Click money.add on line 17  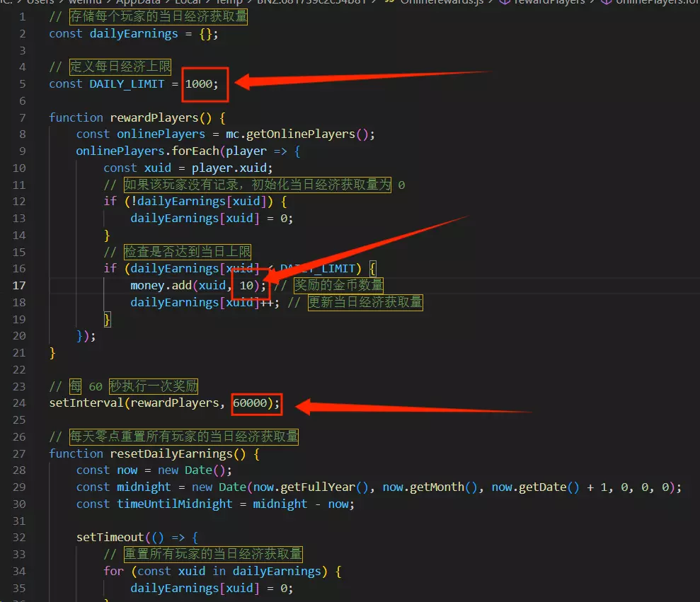161,286
